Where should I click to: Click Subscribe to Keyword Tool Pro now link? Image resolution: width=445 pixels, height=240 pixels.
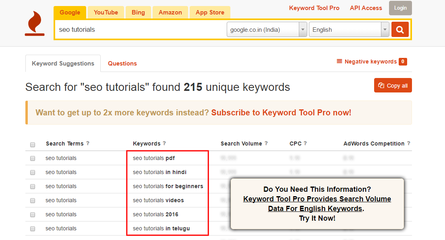coord(281,113)
